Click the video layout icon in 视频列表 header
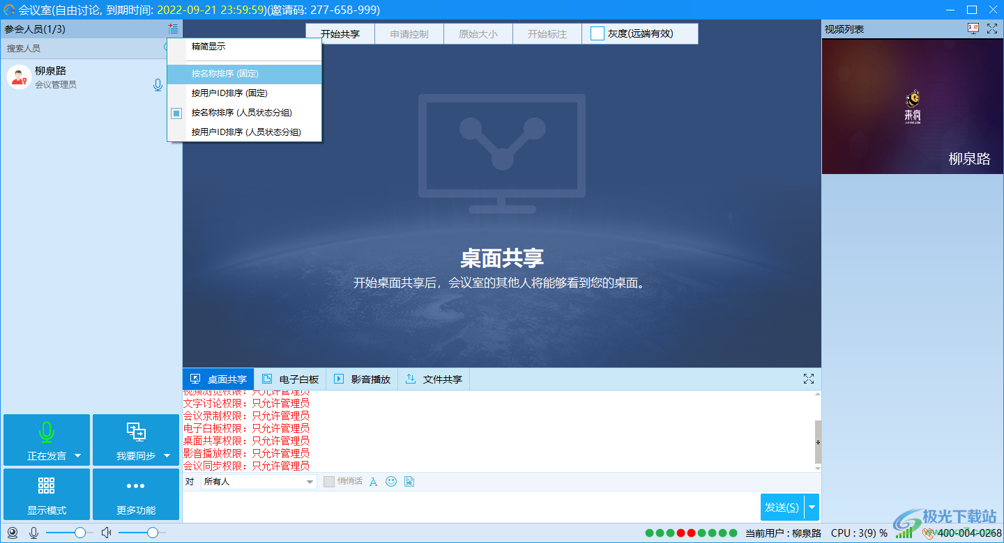The height and width of the screenshot is (543, 1004). pos(972,29)
